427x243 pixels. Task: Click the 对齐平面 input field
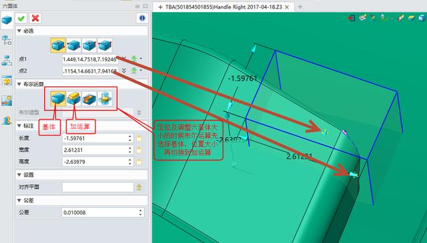coord(98,187)
